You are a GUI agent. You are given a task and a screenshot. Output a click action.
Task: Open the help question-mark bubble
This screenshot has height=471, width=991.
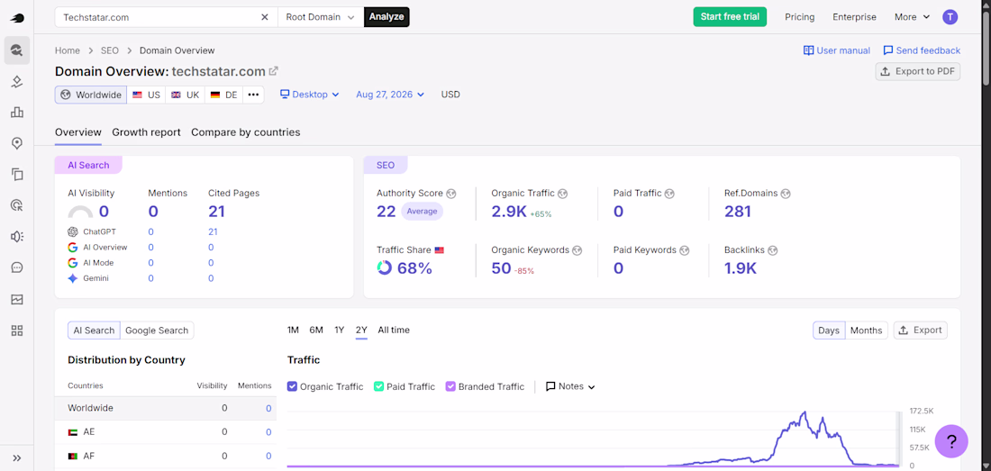951,440
